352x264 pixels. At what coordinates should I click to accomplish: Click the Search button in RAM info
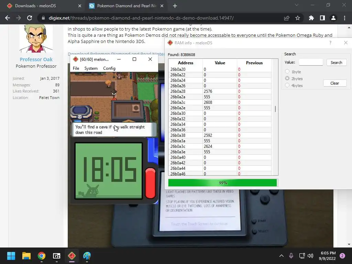click(x=336, y=63)
